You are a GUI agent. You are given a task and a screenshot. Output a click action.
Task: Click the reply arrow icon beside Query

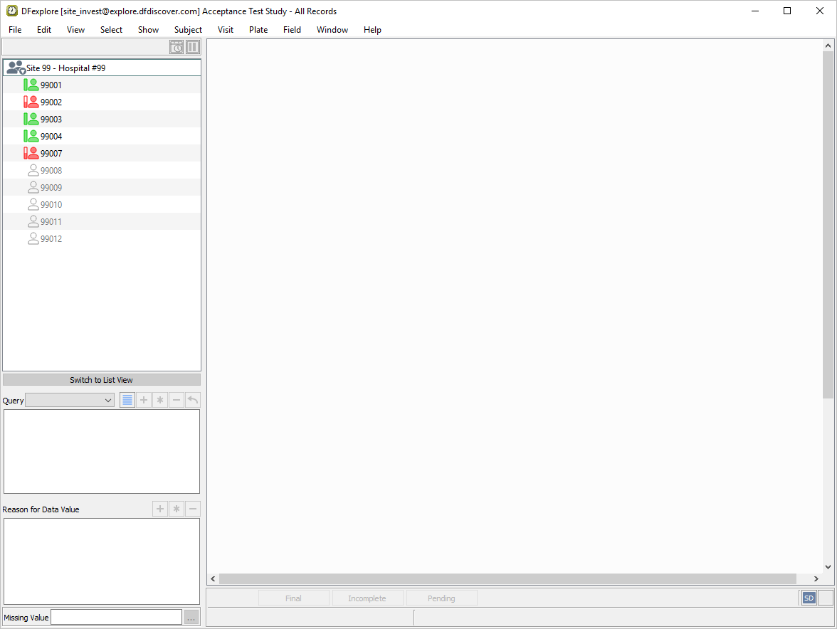pyautogui.click(x=192, y=400)
